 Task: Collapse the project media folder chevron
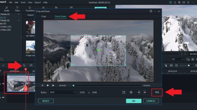click(18, 14)
